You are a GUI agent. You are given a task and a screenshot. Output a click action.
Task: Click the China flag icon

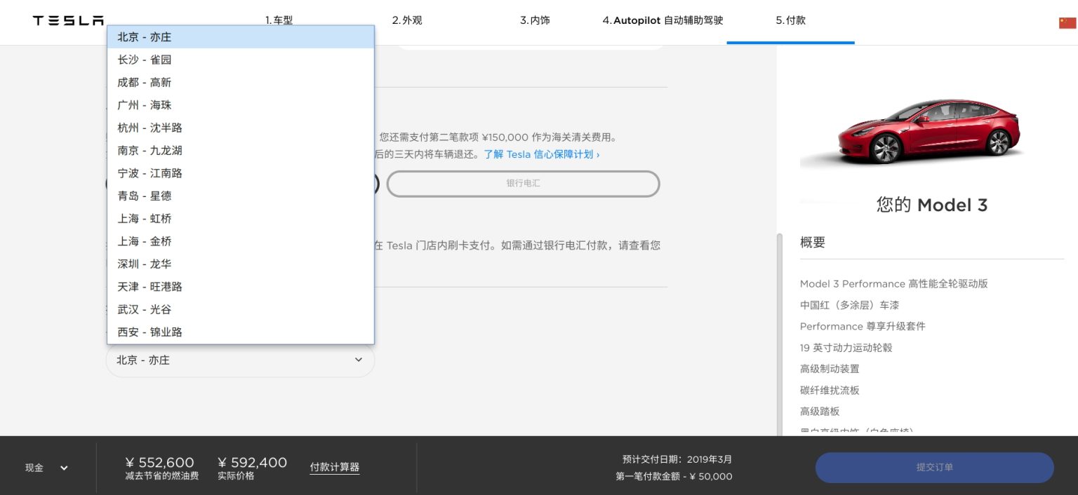[1067, 22]
